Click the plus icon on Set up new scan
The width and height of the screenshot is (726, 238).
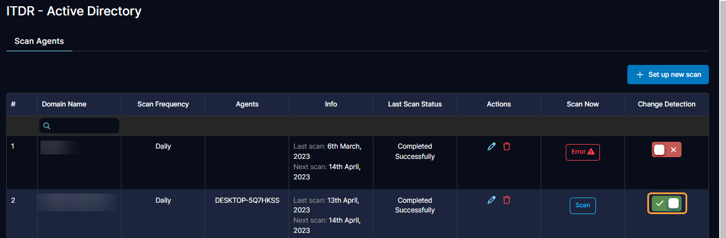tap(639, 75)
